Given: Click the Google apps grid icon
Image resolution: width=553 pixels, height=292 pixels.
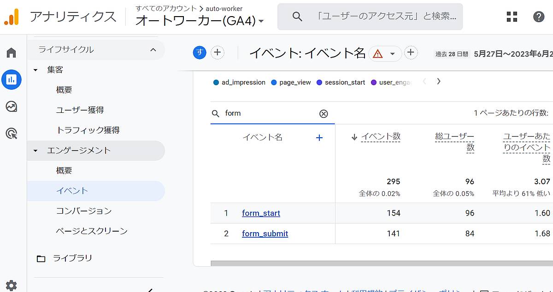Looking at the screenshot, I should [x=512, y=17].
